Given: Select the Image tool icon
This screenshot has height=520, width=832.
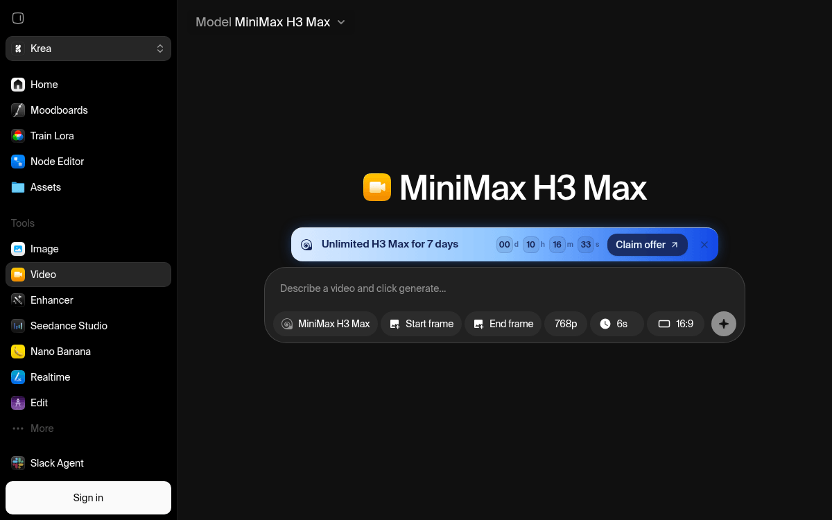Looking at the screenshot, I should click(18, 249).
